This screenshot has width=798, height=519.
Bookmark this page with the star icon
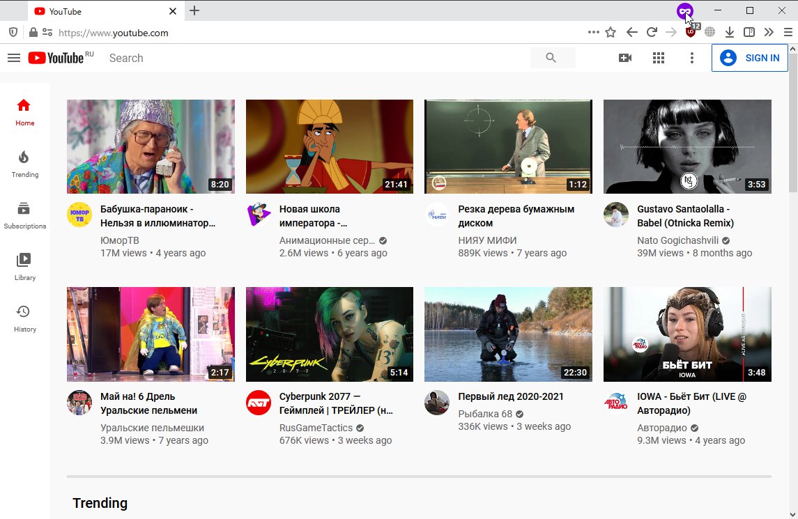(611, 33)
